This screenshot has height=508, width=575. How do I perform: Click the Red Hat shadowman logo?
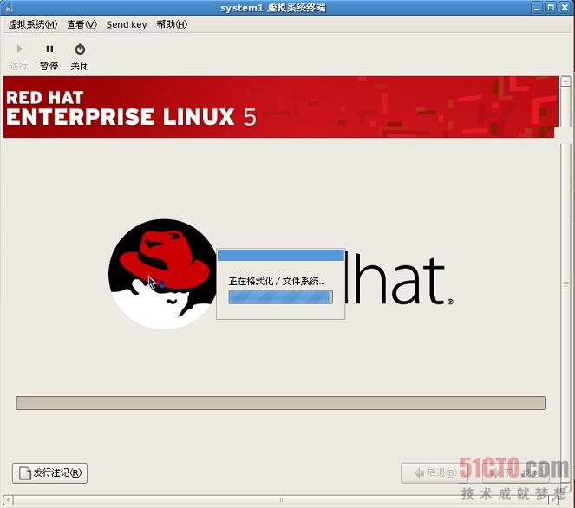163,274
